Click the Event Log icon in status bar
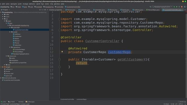 coord(179,102)
